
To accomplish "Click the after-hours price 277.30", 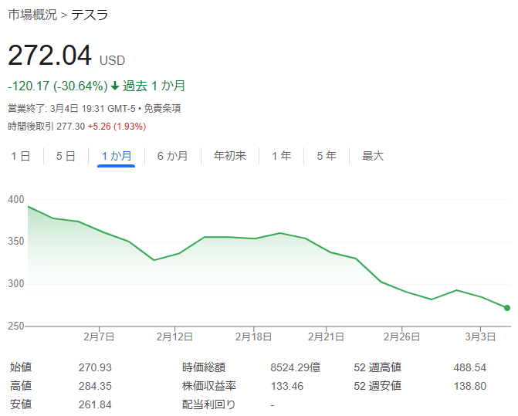I will (x=71, y=127).
